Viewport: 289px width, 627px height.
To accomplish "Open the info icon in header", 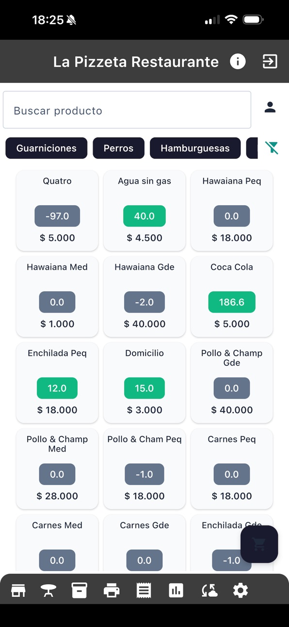I will pos(238,62).
